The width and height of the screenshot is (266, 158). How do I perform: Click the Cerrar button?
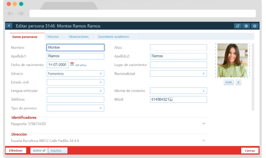click(x=250, y=151)
